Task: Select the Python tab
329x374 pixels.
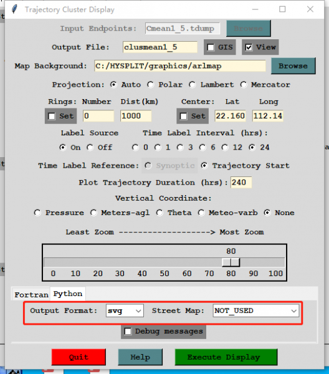Action: pyautogui.click(x=68, y=294)
